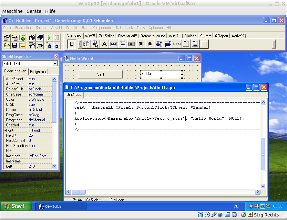Viewport: 287px width, 220px height.
Task: Click the code editor horizontal scrollbar thumb
Action: 78,192
